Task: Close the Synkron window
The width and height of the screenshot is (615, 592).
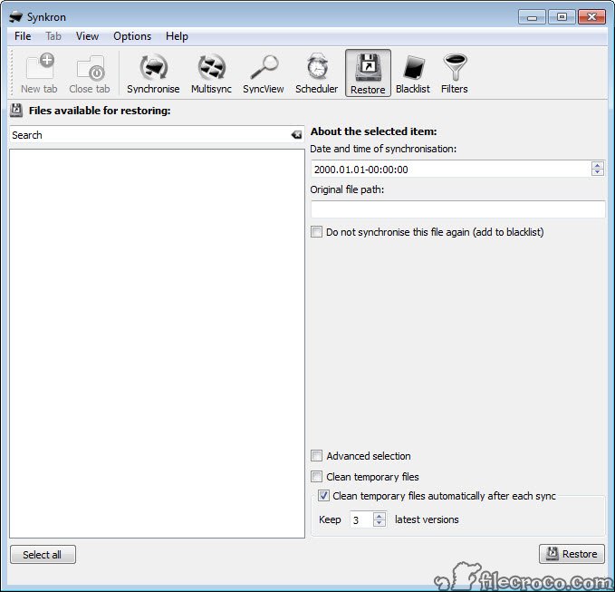Action: coord(591,17)
